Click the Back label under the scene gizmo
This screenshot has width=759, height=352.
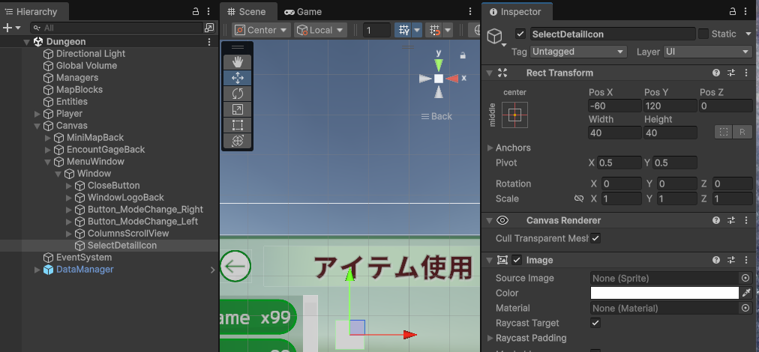pyautogui.click(x=436, y=116)
